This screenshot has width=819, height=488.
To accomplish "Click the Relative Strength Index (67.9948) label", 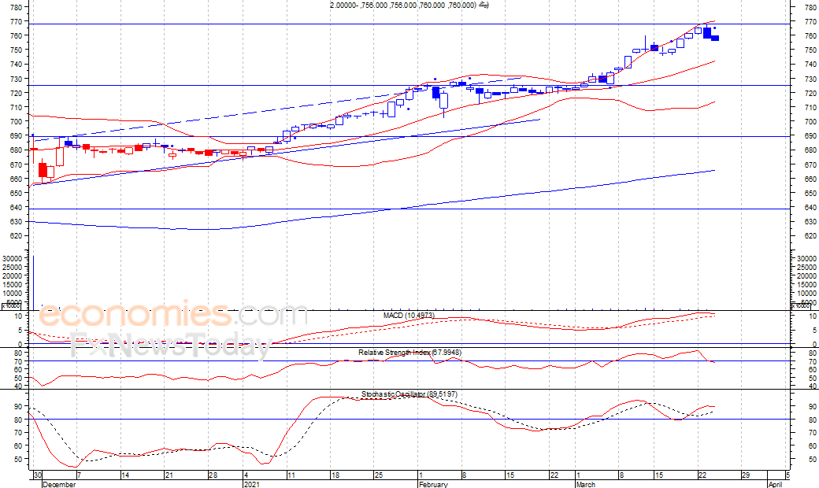I will [x=409, y=353].
